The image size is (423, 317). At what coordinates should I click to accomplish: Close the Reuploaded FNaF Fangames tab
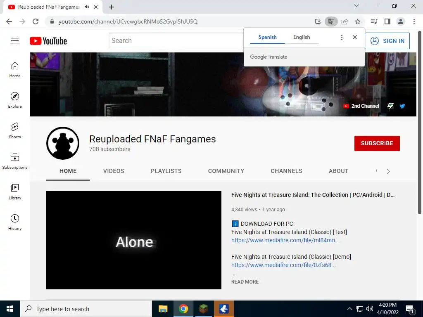[96, 7]
